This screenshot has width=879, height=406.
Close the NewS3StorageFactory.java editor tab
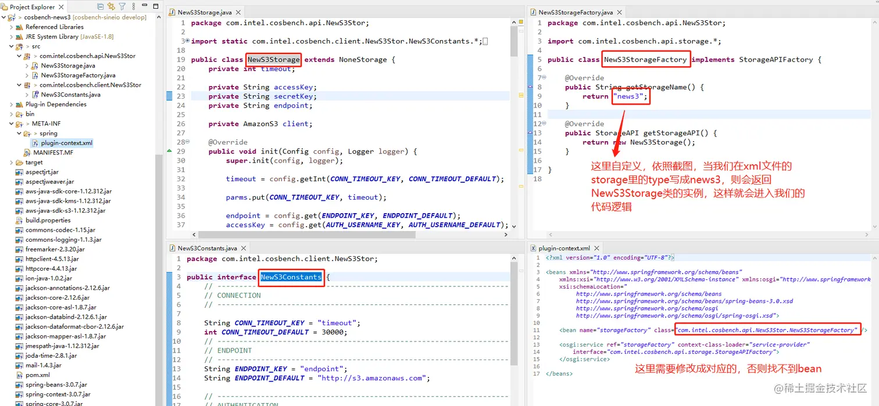click(619, 12)
